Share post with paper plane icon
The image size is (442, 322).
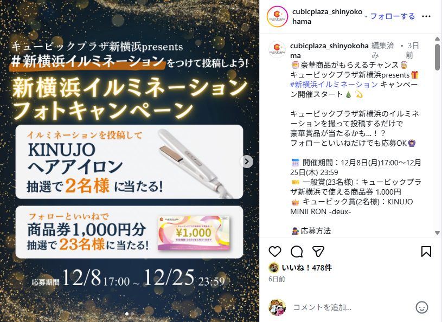[318, 252]
